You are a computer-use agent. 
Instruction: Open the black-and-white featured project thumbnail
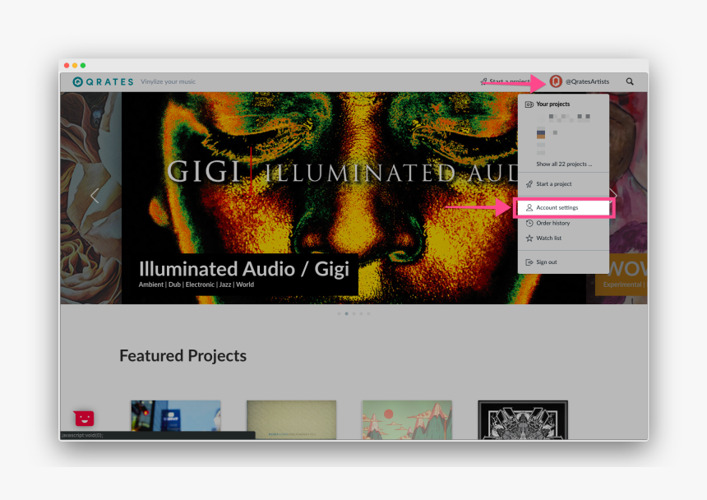[523, 419]
